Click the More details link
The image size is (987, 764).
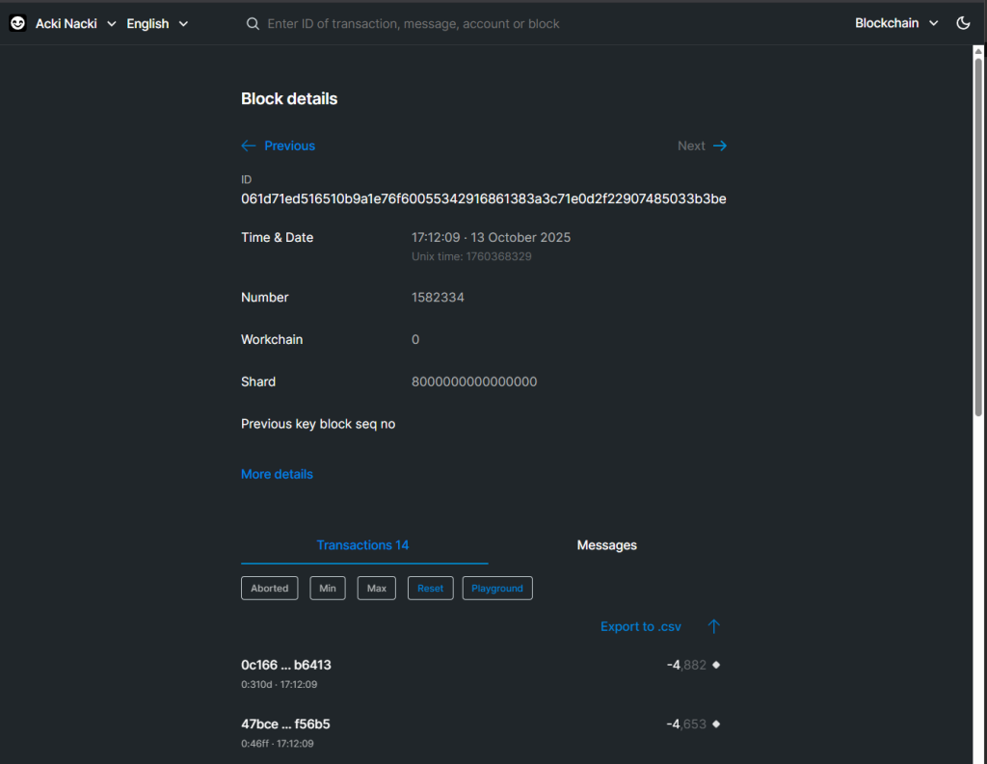coord(277,474)
